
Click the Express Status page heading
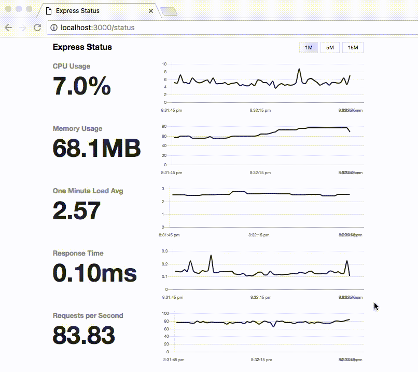click(x=82, y=47)
